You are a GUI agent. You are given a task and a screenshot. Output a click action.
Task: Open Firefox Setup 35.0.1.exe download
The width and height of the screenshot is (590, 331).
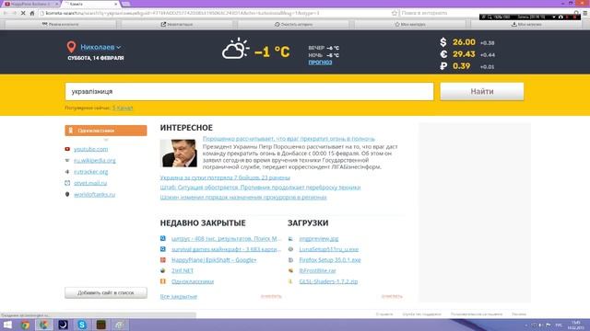tap(330, 259)
